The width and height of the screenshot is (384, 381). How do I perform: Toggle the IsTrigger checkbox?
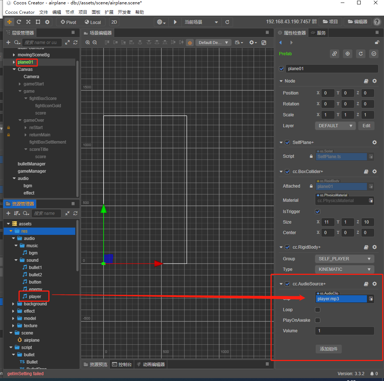317,212
